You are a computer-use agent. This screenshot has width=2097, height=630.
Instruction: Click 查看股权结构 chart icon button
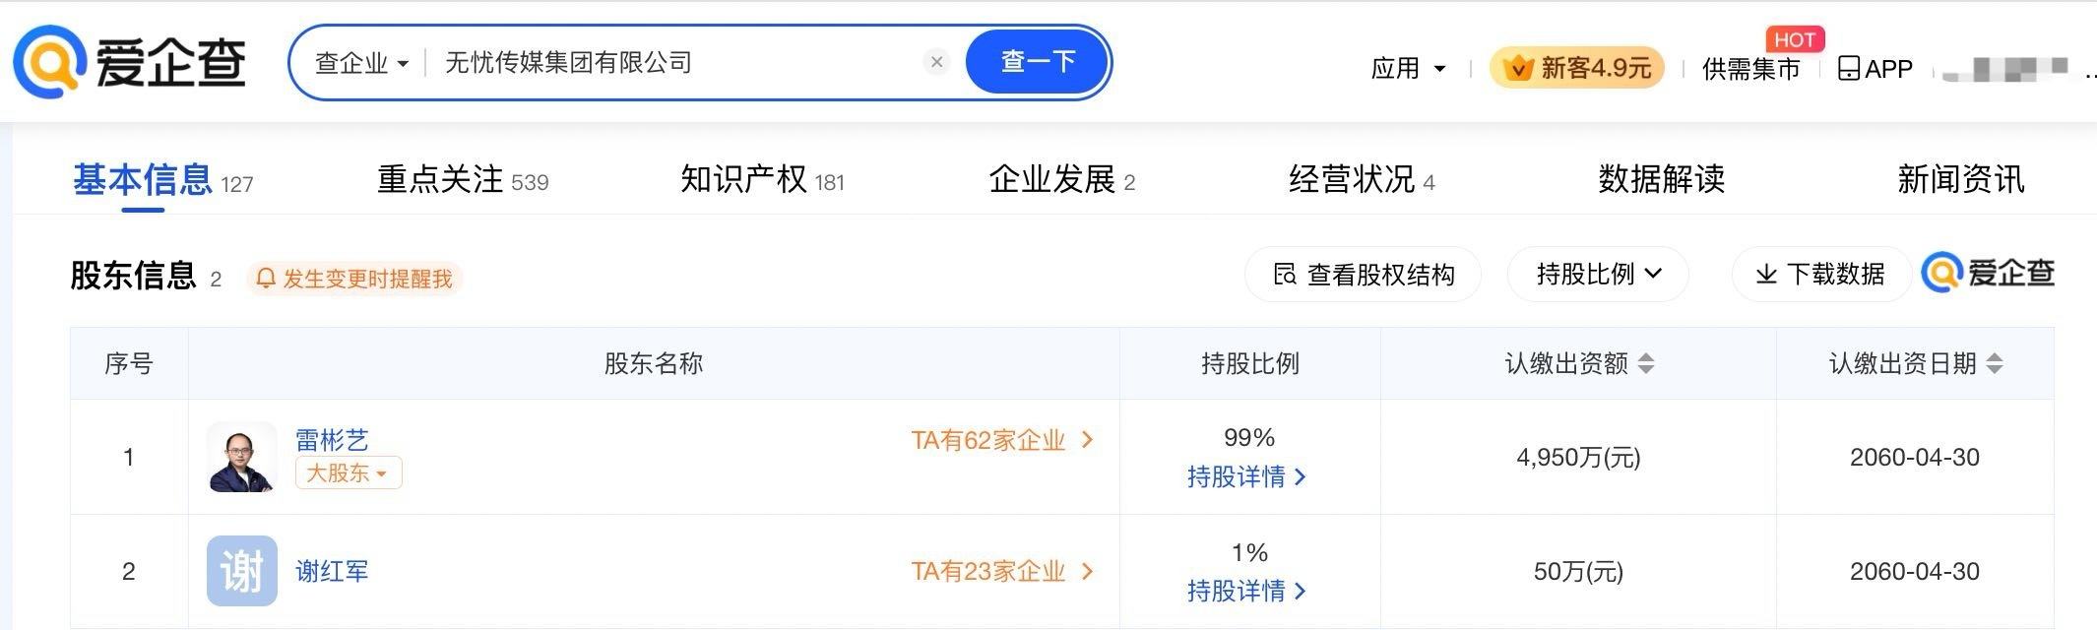[x=1364, y=275]
